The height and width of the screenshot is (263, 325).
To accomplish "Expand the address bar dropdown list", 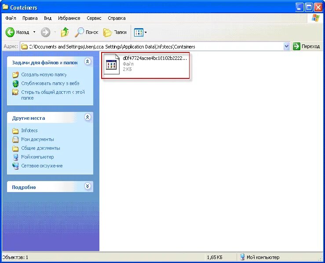I will click(286, 47).
